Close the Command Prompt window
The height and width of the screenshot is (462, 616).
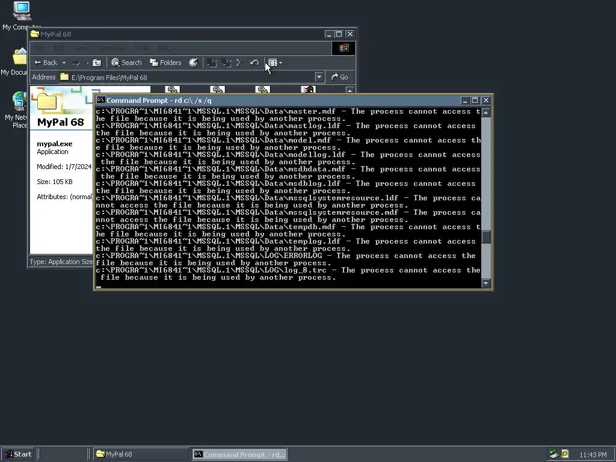tap(486, 100)
